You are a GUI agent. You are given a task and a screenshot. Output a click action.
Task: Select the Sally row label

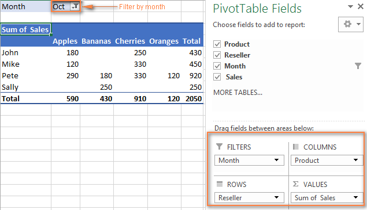(10, 87)
